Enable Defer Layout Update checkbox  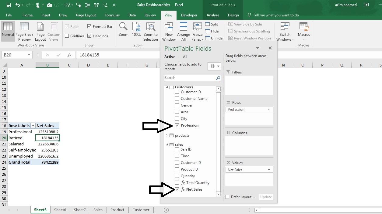click(227, 197)
